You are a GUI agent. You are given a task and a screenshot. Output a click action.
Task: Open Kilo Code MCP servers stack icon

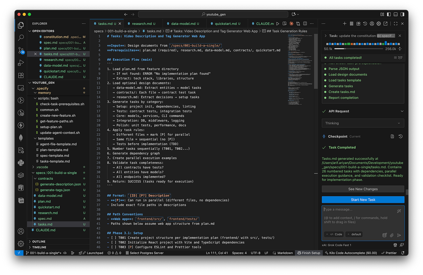click(x=351, y=24)
